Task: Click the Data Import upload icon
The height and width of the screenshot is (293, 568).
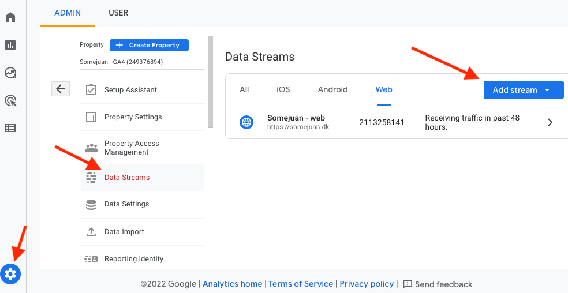Action: [x=91, y=232]
